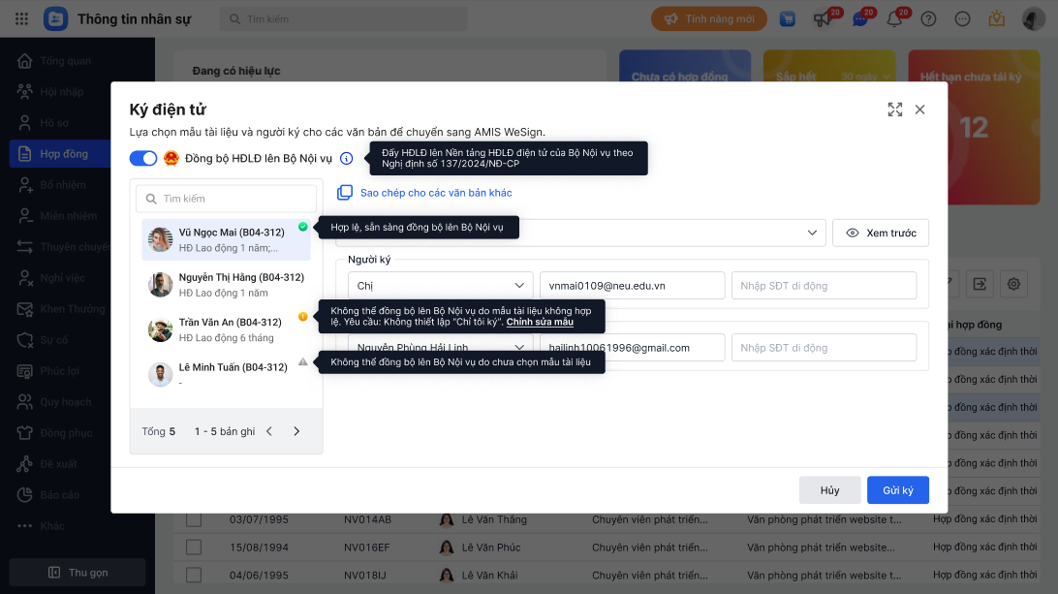Open the 30 ngày dropdown on Sắp hết card

[866, 77]
